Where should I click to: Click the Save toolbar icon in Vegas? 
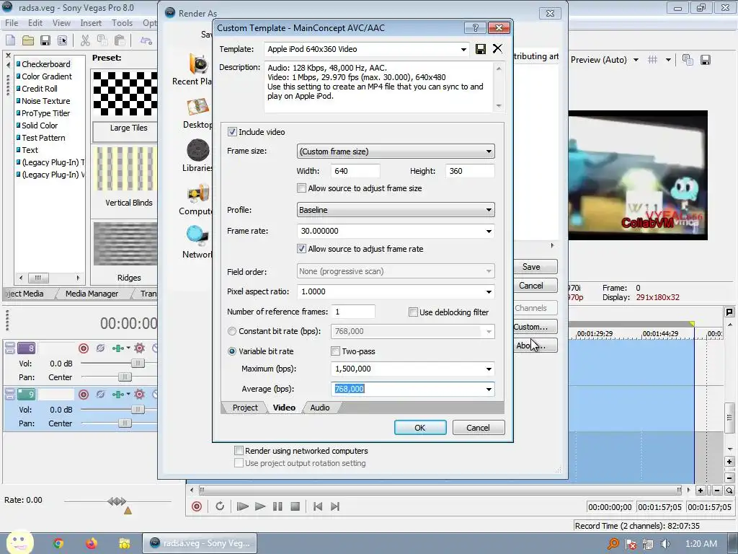point(45,40)
